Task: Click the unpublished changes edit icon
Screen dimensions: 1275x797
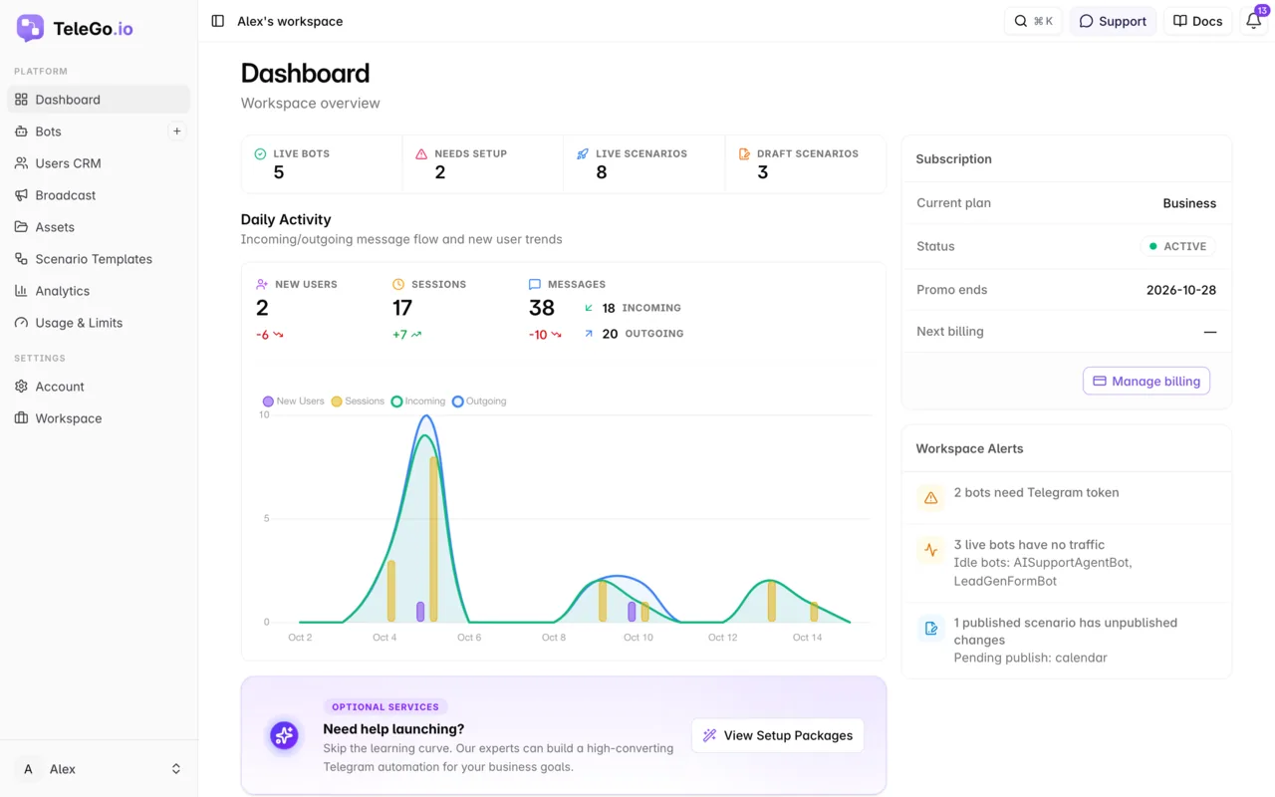Action: (x=930, y=628)
